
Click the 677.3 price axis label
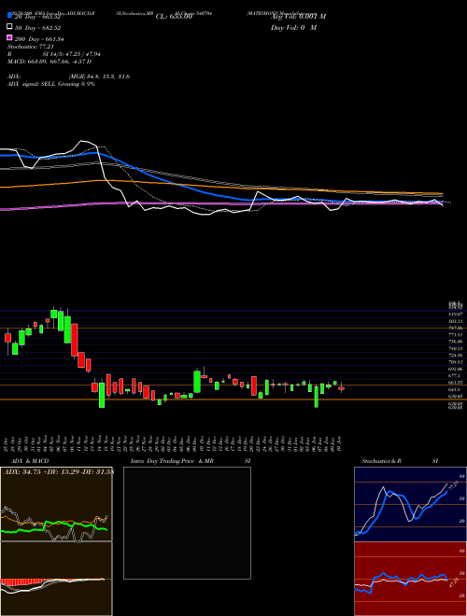[x=455, y=375]
